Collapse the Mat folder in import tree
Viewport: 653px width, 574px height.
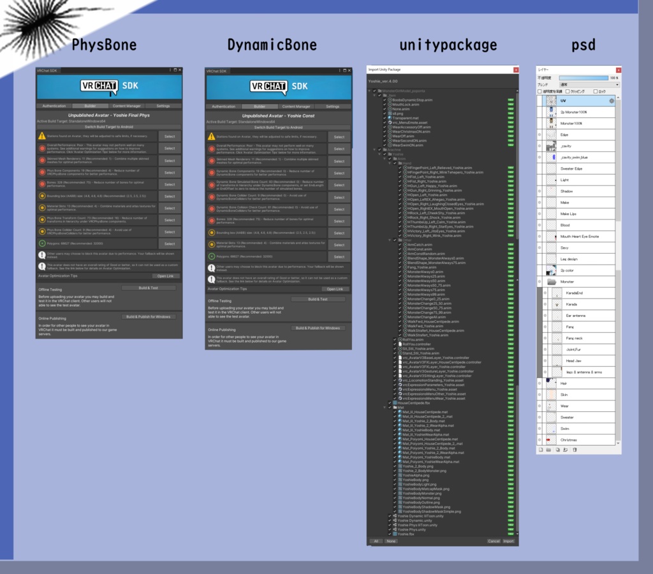point(385,408)
